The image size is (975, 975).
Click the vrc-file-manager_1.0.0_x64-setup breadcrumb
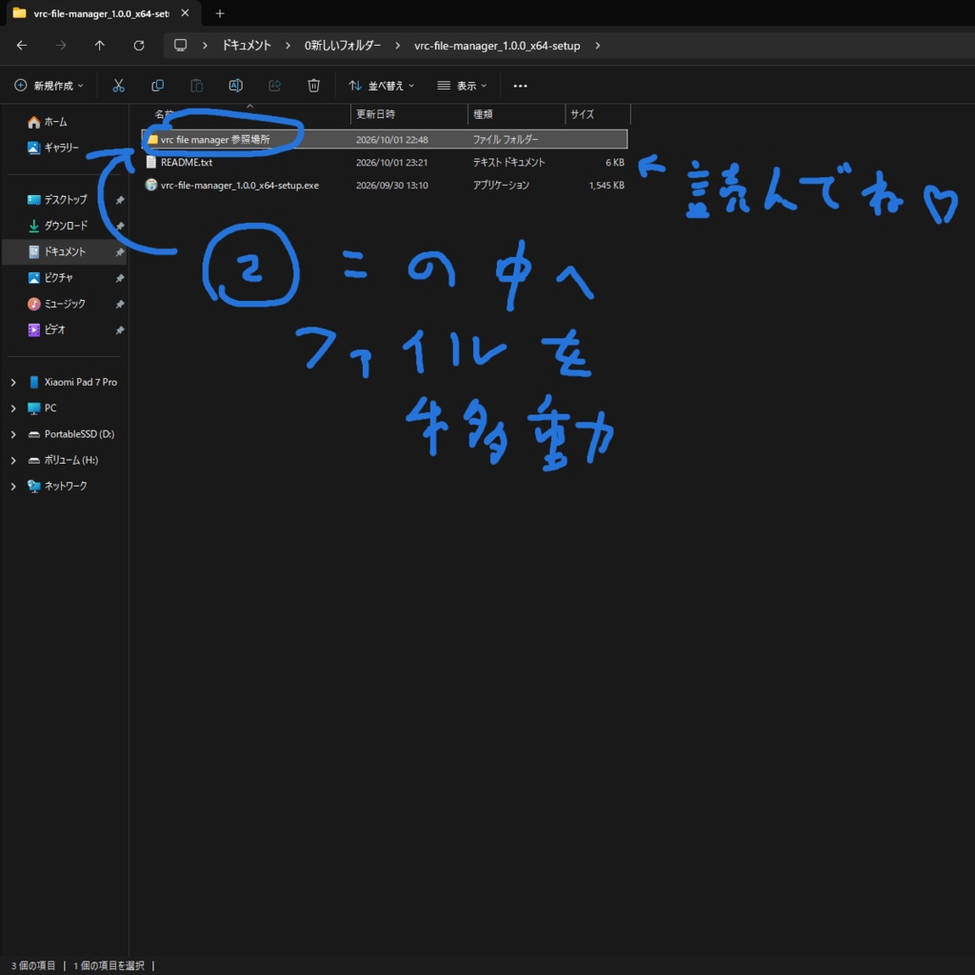(x=497, y=46)
